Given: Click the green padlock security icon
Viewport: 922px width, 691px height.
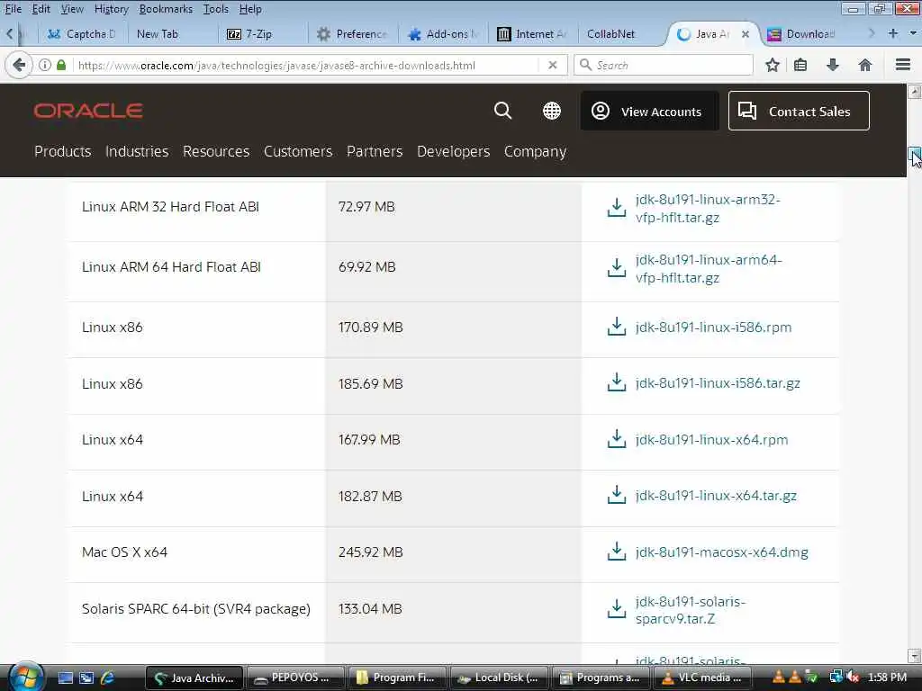Looking at the screenshot, I should tap(61, 65).
